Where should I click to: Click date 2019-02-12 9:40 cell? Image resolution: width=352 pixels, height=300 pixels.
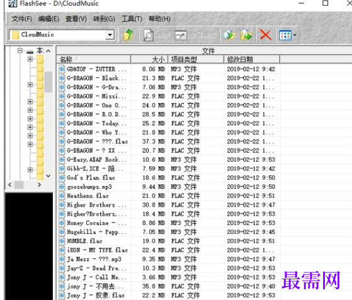tap(251, 286)
